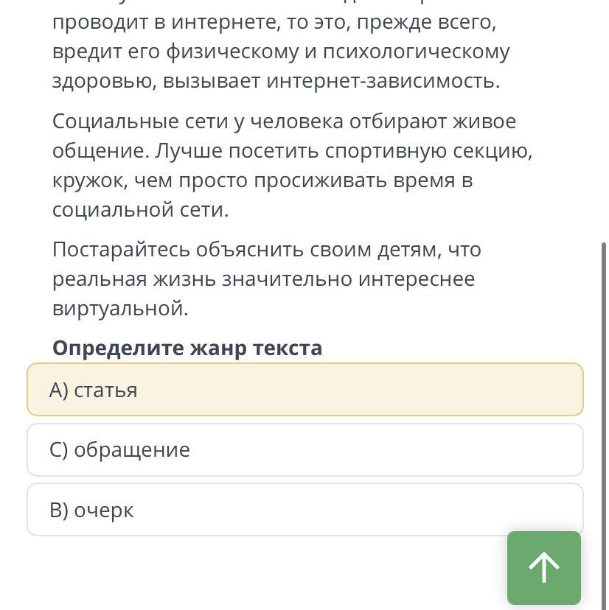Choose answer B) очерк
The image size is (609, 610).
pyautogui.click(x=305, y=510)
